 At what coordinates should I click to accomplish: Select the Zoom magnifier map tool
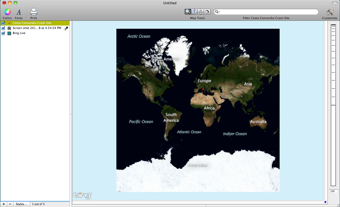coord(188,12)
